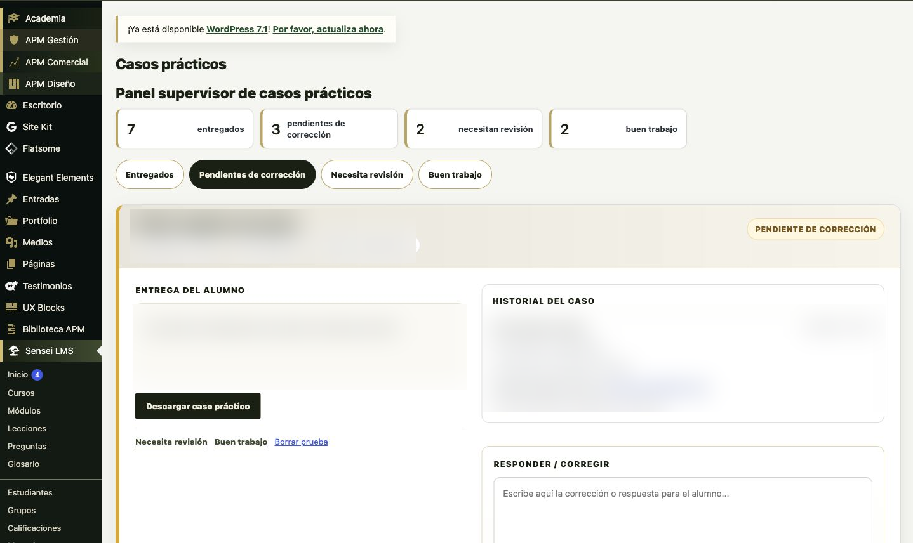Open Academia graduation cap icon

(x=13, y=18)
